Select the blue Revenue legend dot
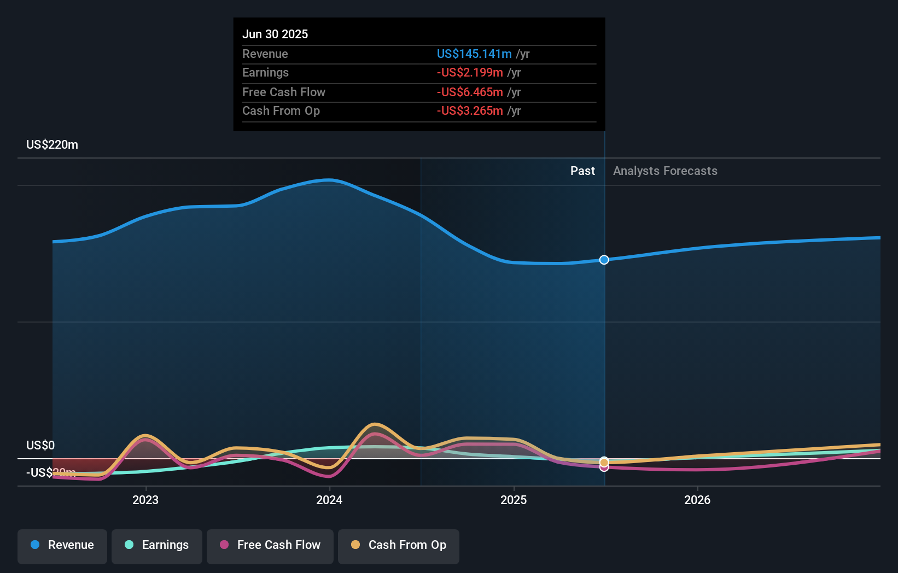Viewport: 898px width, 573px height. [x=34, y=545]
